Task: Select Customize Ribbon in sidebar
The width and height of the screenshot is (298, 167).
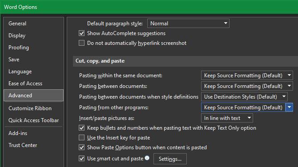Action: [x=30, y=108]
